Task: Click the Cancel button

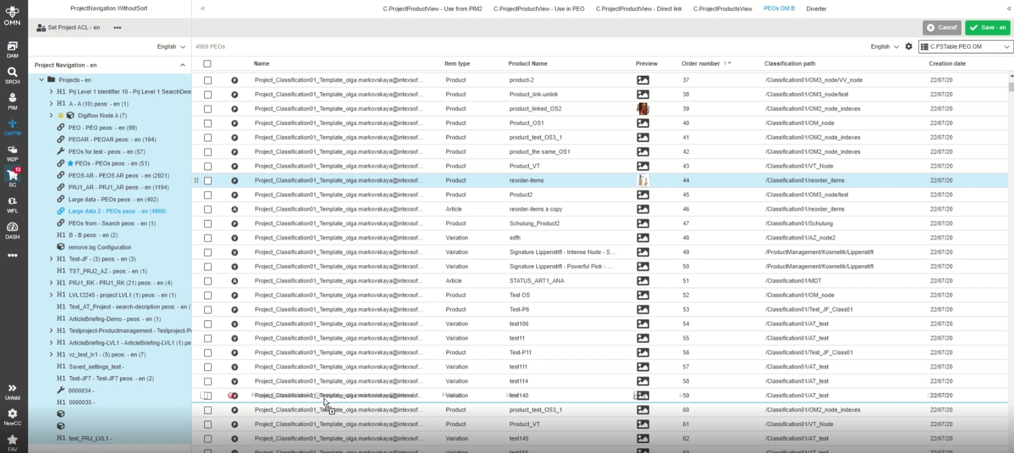Action: (x=942, y=28)
